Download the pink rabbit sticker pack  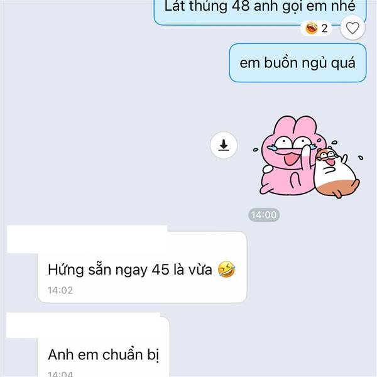click(224, 145)
